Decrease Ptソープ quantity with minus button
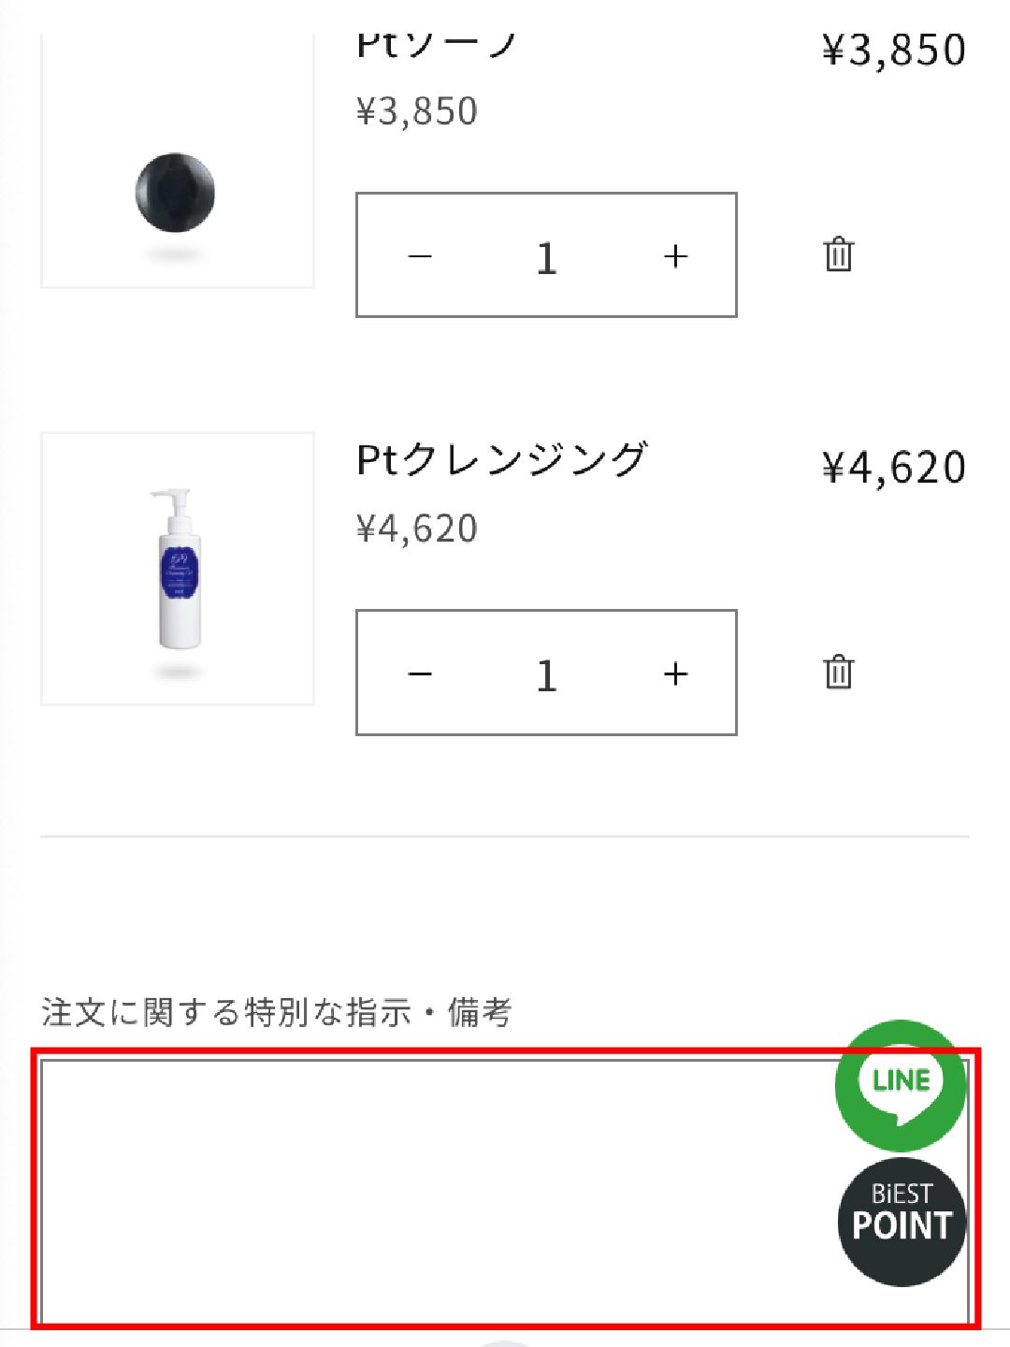 click(x=421, y=256)
